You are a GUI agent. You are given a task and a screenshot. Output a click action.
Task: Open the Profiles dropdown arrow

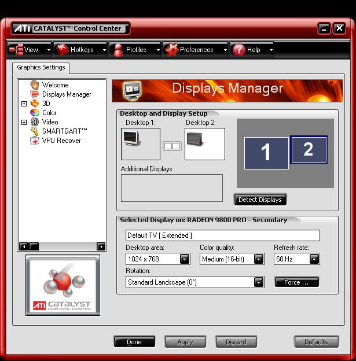point(158,50)
